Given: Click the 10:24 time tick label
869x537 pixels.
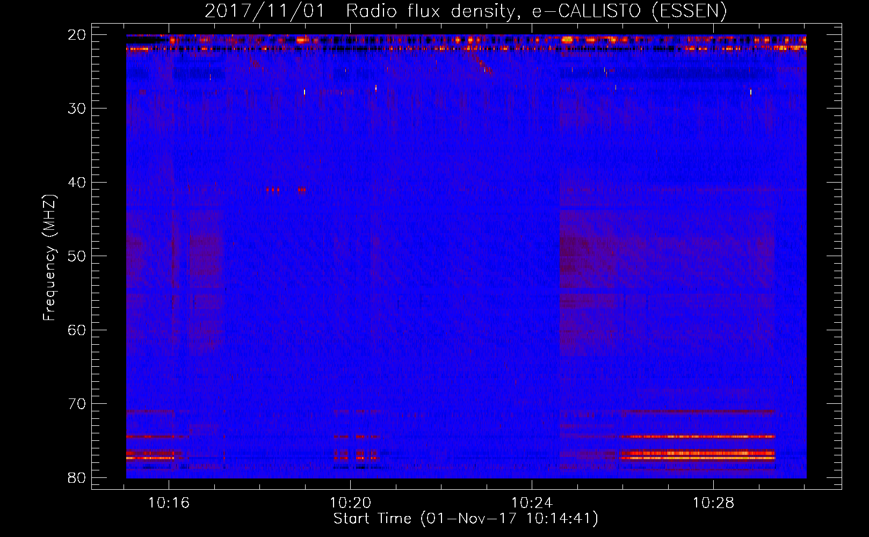Looking at the screenshot, I should pos(532,503).
